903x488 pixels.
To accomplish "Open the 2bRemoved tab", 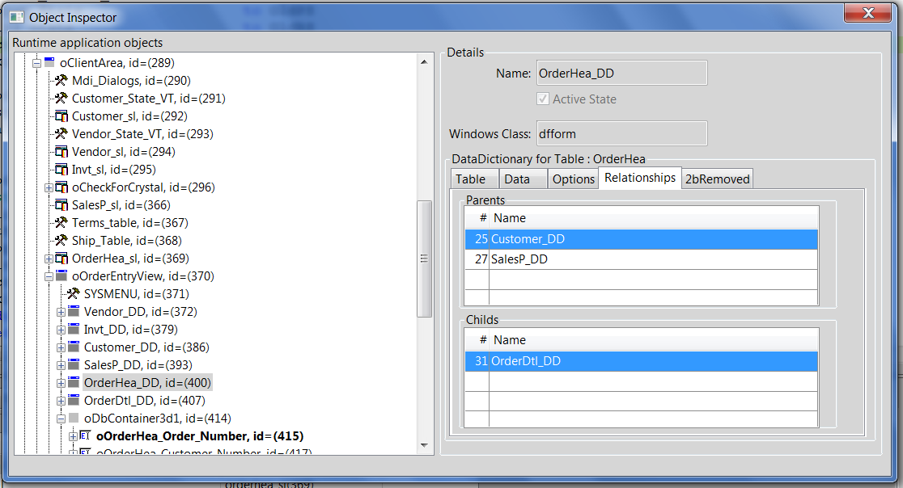I will pos(717,179).
